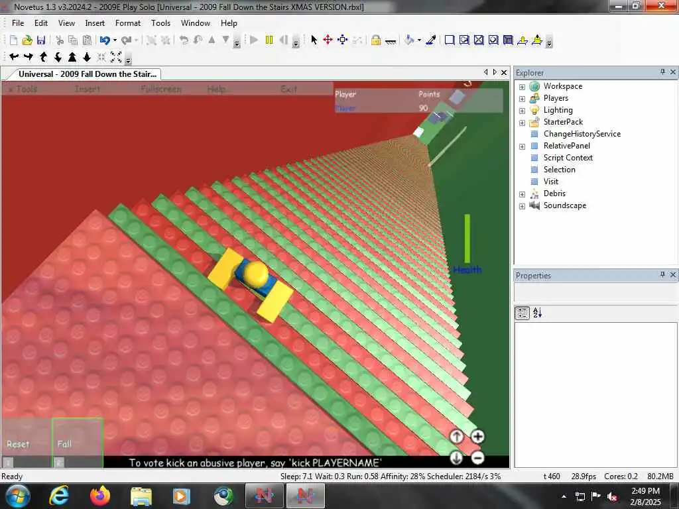
Task: Expand the Workspace node
Action: click(523, 87)
